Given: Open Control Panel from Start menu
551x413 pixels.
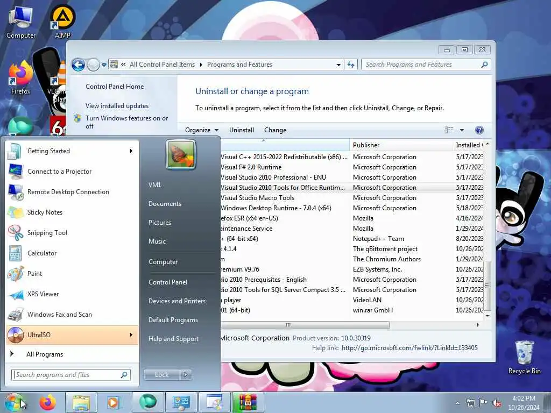Looking at the screenshot, I should 168,282.
